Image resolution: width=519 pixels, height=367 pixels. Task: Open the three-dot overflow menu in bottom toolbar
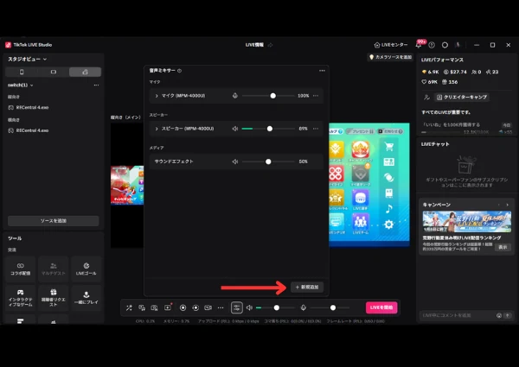coord(221,308)
